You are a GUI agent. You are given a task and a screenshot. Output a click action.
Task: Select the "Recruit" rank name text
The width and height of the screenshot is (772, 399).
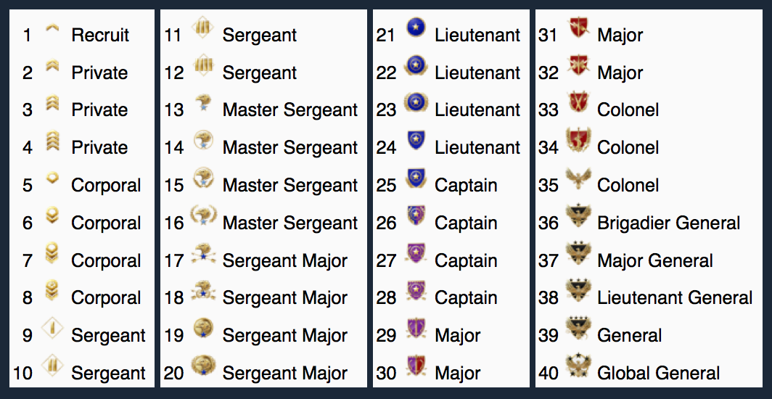[100, 35]
